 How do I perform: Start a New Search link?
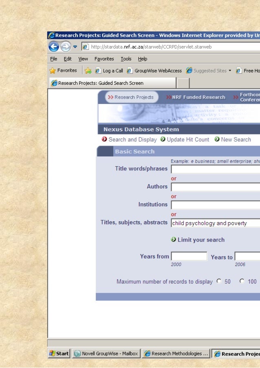tap(236, 140)
